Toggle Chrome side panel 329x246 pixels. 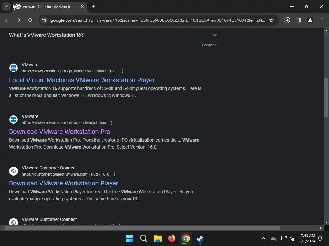coord(299,20)
